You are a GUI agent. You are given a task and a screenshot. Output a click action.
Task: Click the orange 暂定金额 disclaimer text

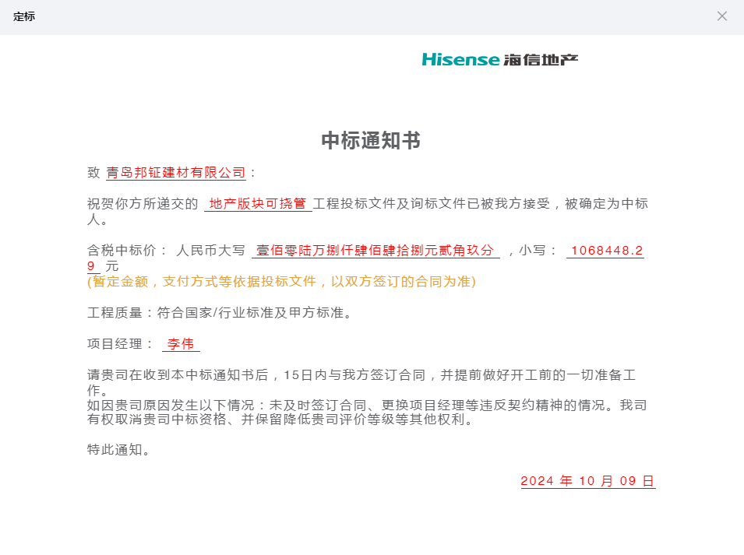click(x=283, y=283)
